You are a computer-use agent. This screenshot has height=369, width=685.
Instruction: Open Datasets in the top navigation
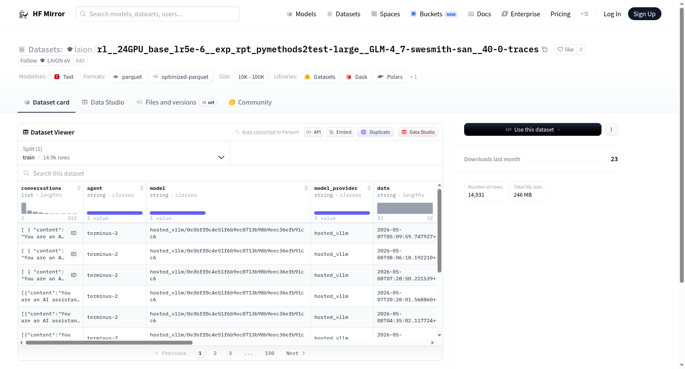pyautogui.click(x=343, y=14)
